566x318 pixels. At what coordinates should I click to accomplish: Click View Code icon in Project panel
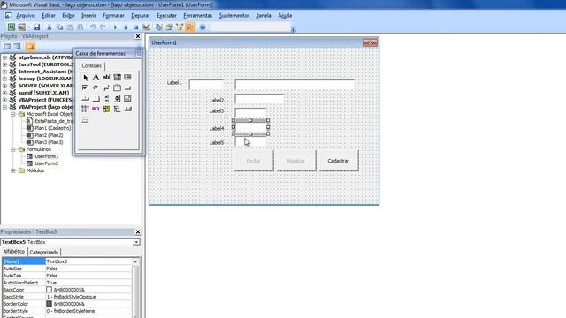[7, 47]
